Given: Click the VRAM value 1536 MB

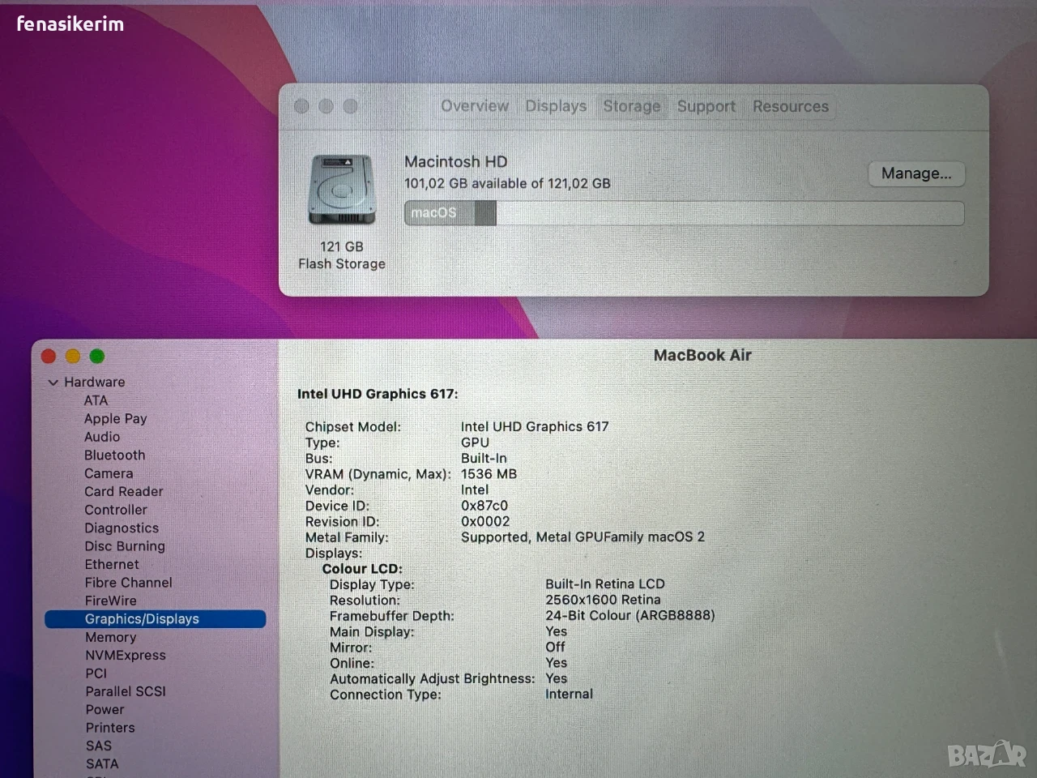Looking at the screenshot, I should (x=489, y=474).
